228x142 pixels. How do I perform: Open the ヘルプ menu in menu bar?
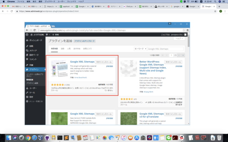pos(81,1)
